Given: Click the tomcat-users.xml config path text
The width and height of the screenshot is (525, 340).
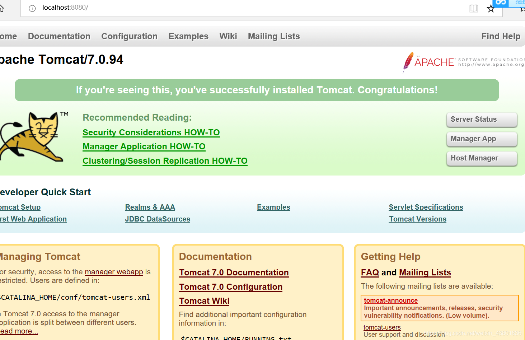Looking at the screenshot, I should coord(75,297).
